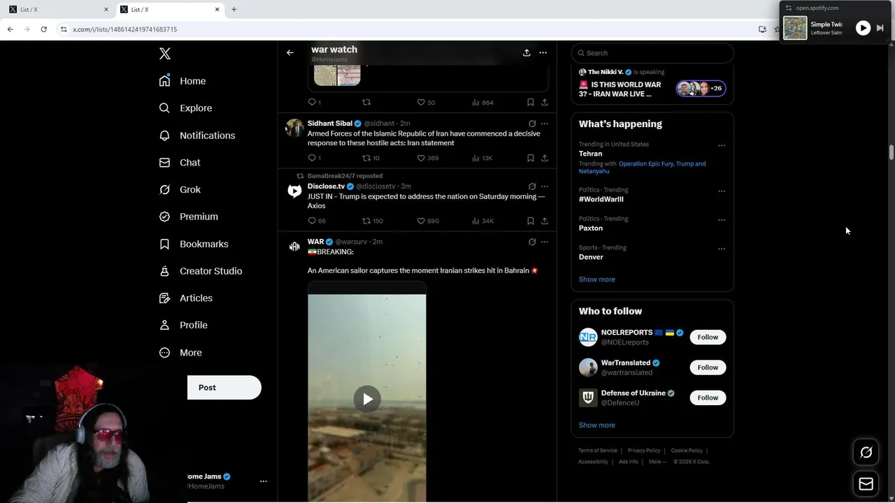Open Grok explain on WAR post
895x503 pixels.
[532, 242]
